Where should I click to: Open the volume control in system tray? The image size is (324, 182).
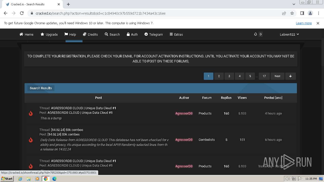(x=288, y=179)
